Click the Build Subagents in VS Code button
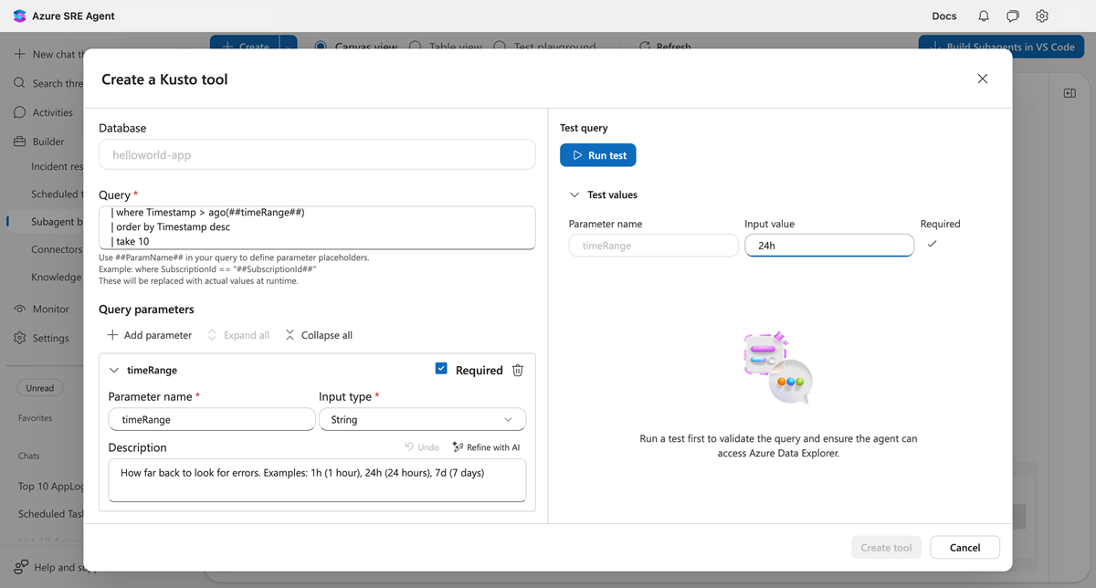Viewport: 1096px width, 588px height. 1001,47
